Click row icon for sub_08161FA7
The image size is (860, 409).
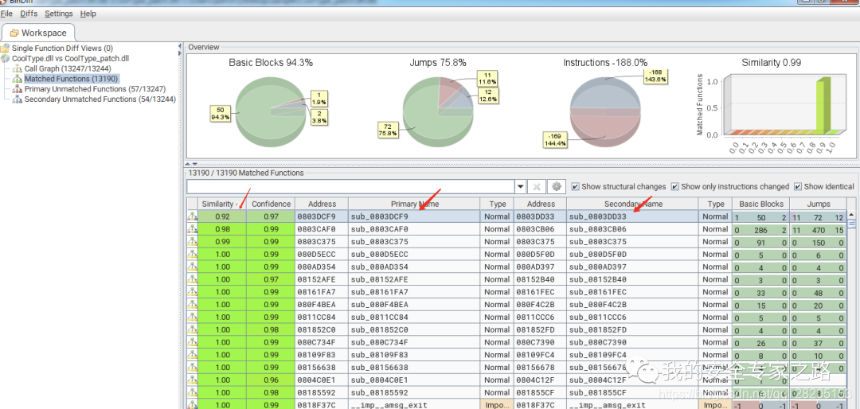tap(192, 292)
